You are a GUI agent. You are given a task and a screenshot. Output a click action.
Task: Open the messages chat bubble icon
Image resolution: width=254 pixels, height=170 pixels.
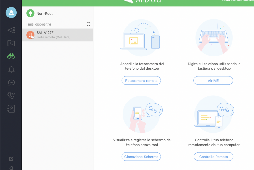[x=11, y=83]
